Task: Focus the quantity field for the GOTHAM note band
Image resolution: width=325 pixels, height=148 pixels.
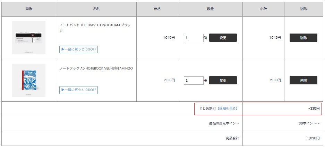Action: (194, 38)
